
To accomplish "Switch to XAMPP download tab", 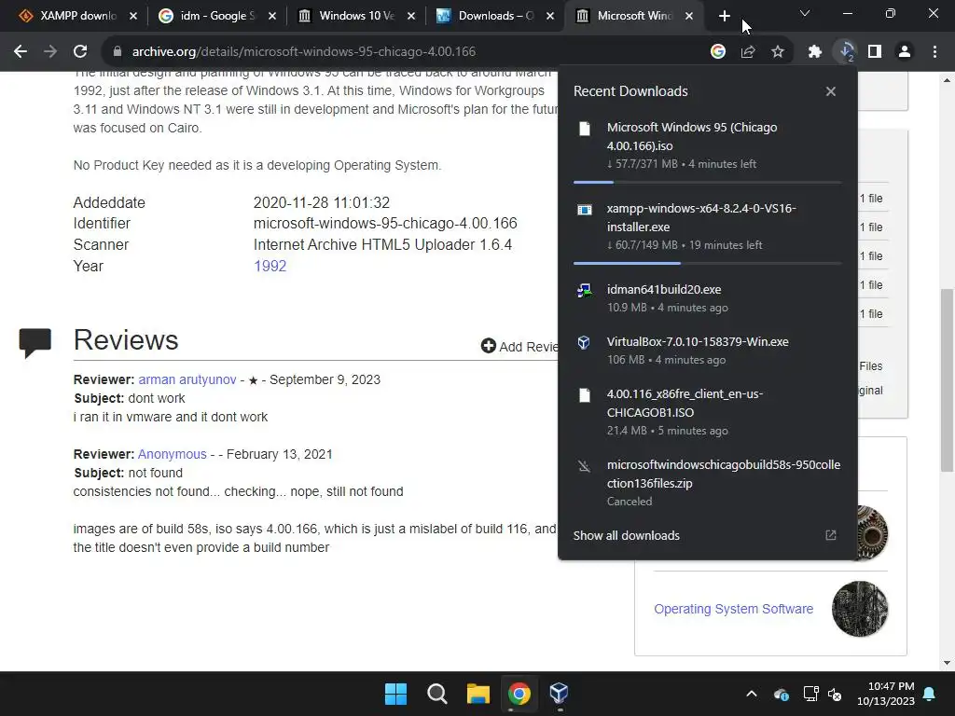I will coord(78,16).
